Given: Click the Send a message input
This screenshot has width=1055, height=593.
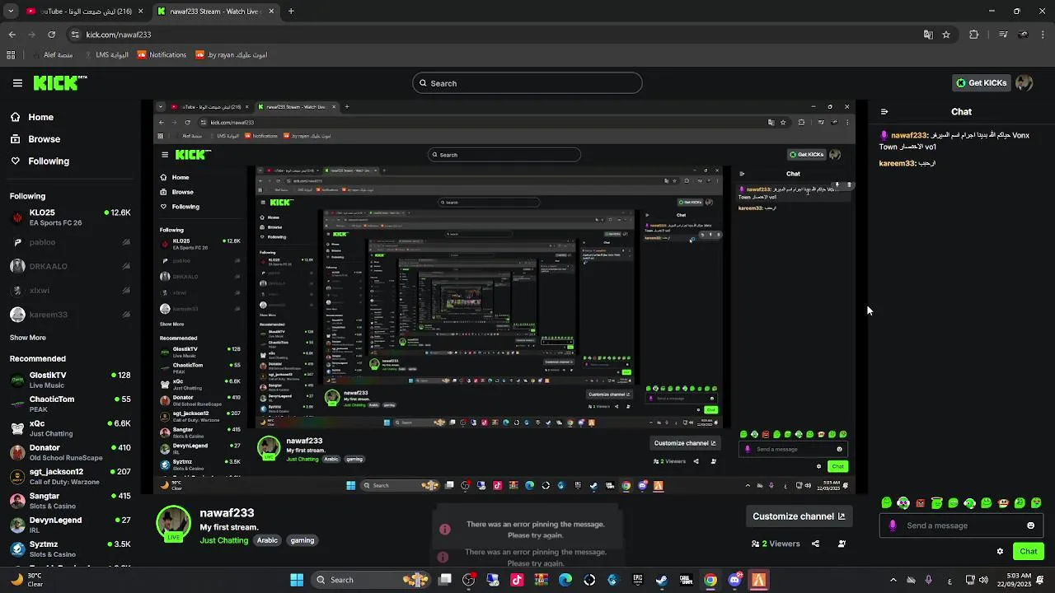Looking at the screenshot, I should click(x=960, y=525).
